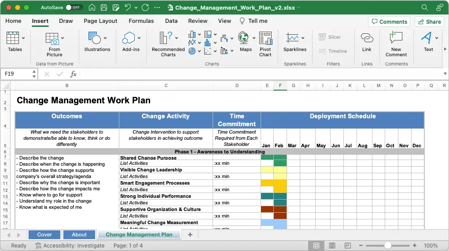The width and height of the screenshot is (449, 251).
Task: Click the Name Box showing F19
Action: coord(17,74)
